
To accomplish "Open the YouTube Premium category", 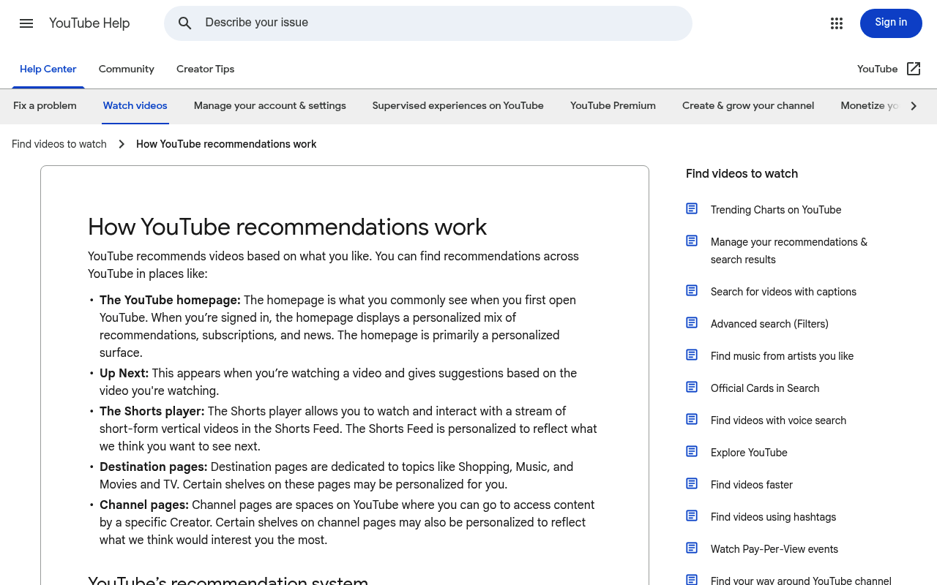I will 613,105.
